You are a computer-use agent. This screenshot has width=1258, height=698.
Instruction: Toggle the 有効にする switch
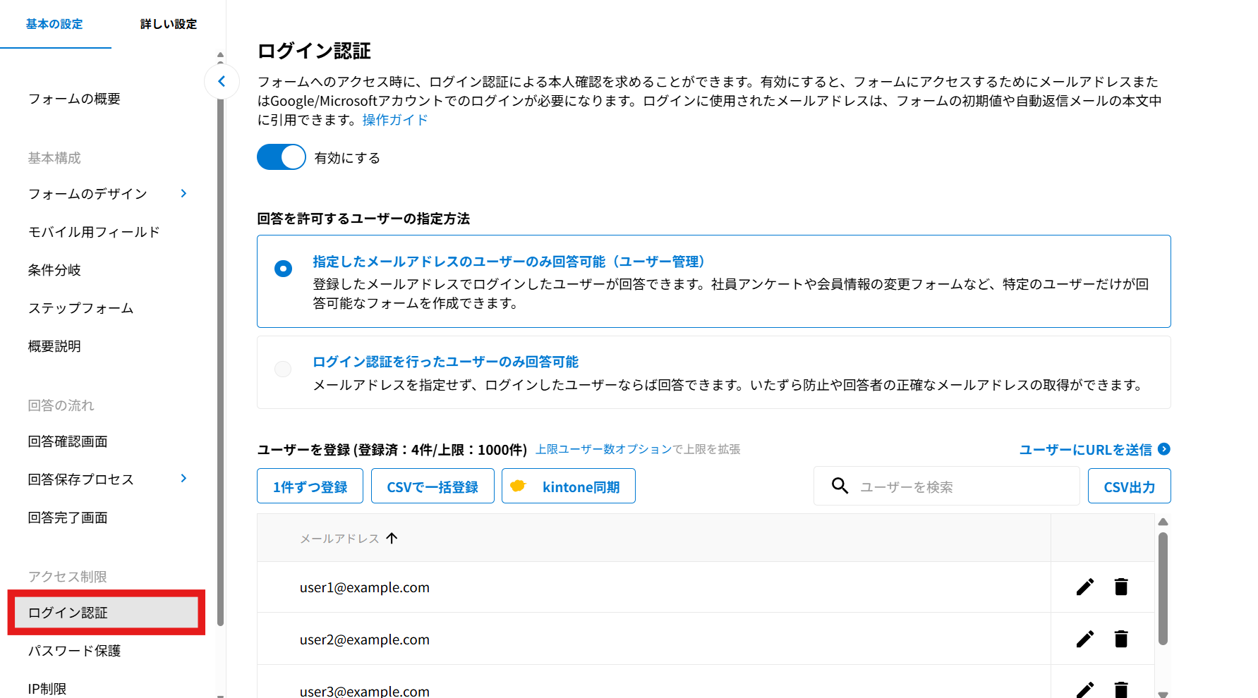coord(282,157)
